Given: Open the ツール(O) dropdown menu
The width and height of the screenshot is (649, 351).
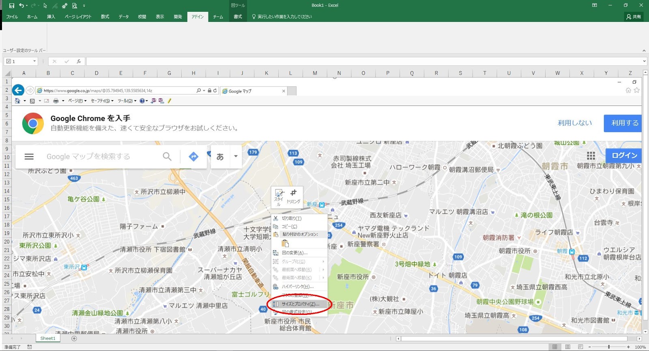Looking at the screenshot, I should [127, 101].
